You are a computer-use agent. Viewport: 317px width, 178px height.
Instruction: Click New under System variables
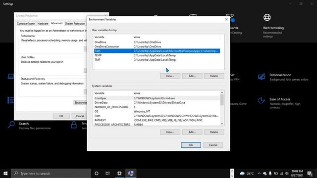point(170,132)
